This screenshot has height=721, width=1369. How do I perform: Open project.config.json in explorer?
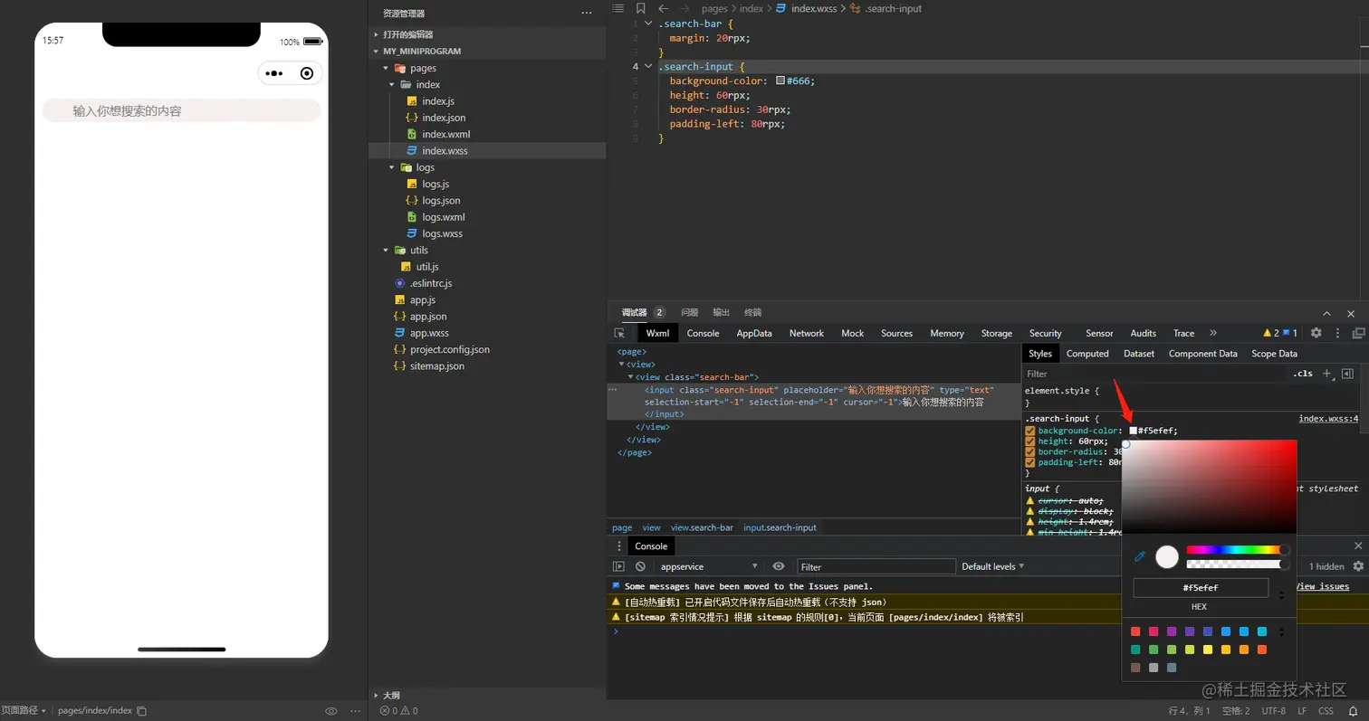[x=449, y=349]
